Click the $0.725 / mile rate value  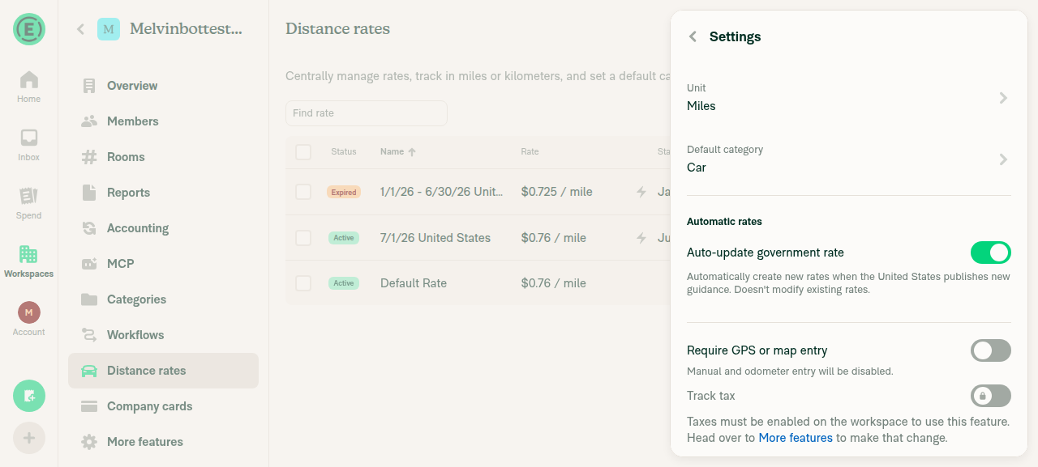[557, 192]
